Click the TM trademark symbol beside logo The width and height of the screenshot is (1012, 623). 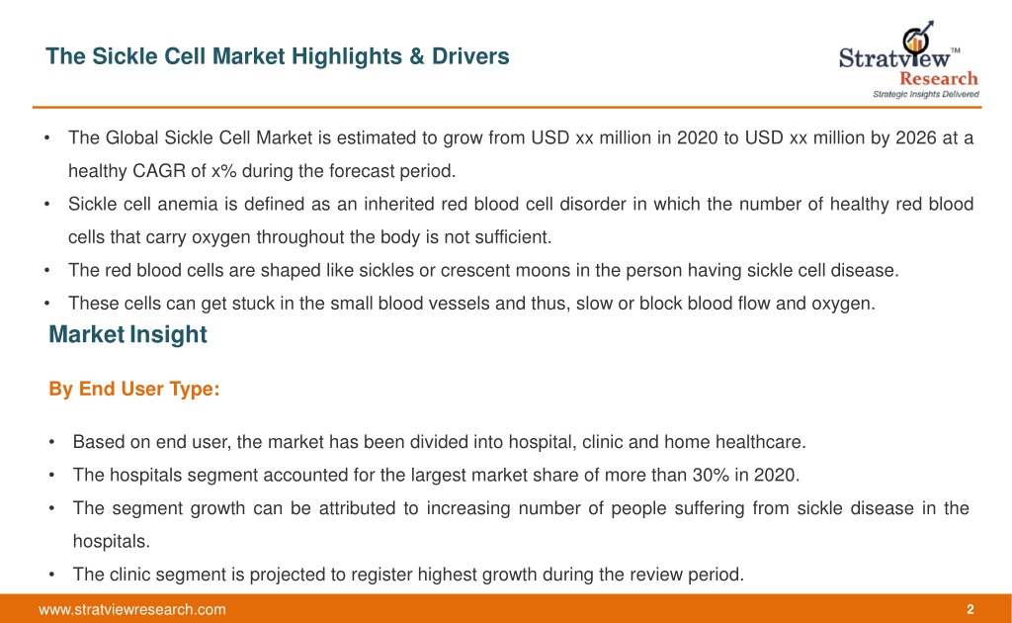956,49
